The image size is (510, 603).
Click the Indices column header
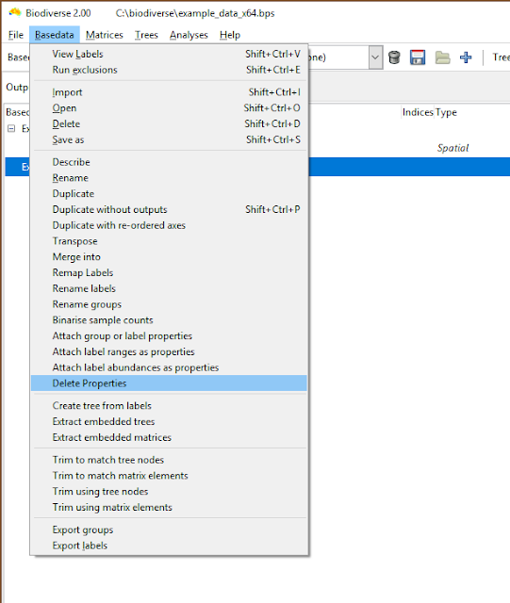click(418, 112)
